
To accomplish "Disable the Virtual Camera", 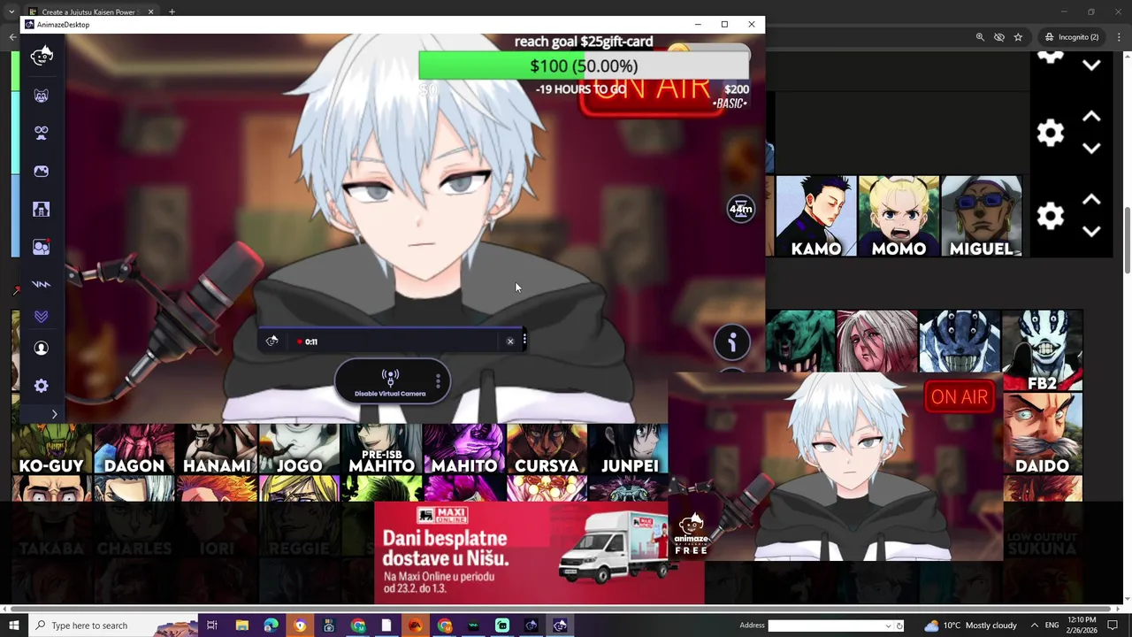I will click(x=390, y=382).
